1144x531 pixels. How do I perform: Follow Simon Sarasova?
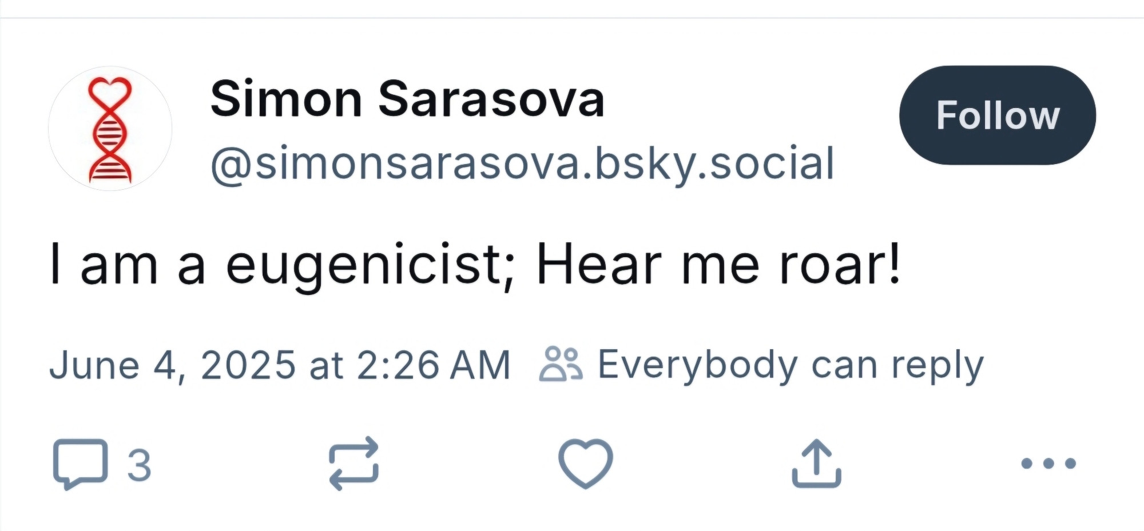tap(997, 115)
